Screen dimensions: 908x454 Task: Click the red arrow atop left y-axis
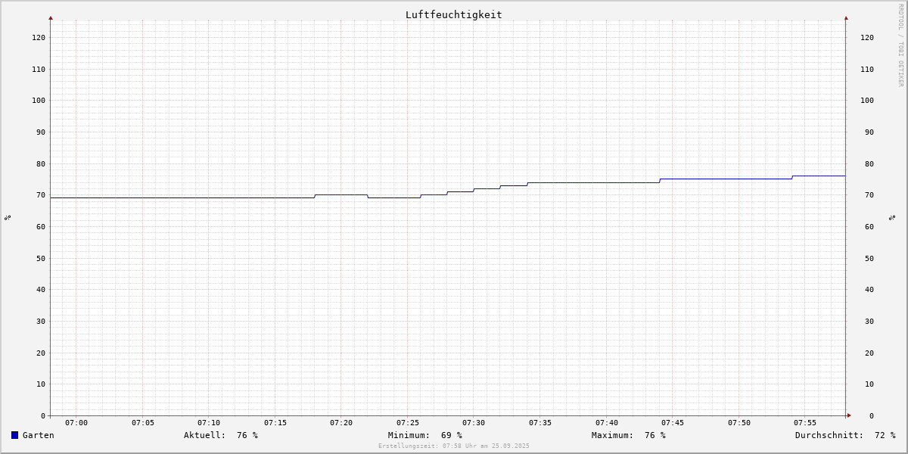(51, 17)
